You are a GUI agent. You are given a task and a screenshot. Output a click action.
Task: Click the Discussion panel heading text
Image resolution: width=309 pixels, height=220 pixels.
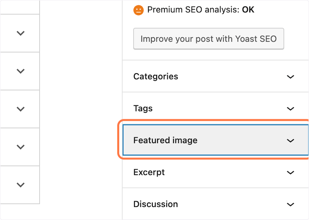156,204
